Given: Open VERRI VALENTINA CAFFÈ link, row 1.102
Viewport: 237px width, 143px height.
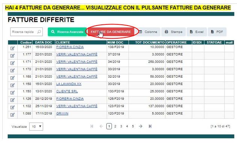Looking at the screenshot, I should pos(77,106).
